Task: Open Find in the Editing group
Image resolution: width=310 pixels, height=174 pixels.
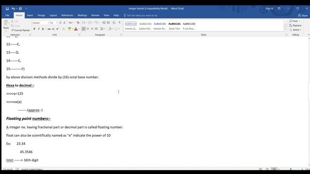Action: [x=295, y=21]
